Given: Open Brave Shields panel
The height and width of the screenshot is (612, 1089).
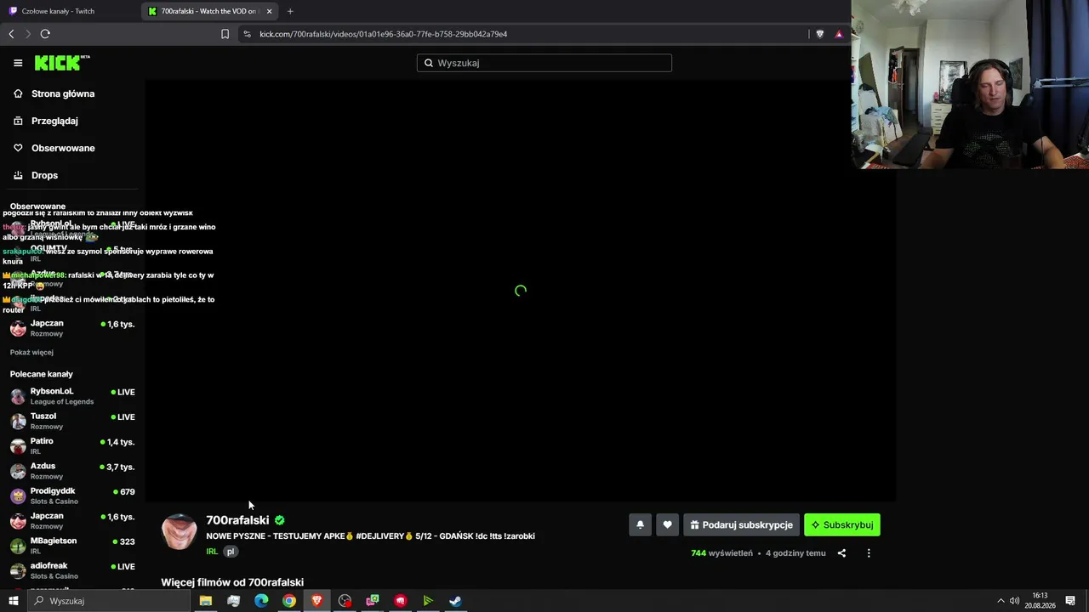Looking at the screenshot, I should 819,34.
